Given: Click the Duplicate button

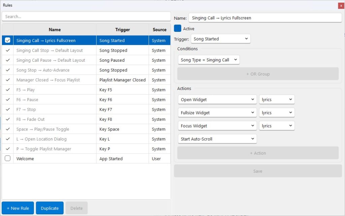Looking at the screenshot, I should 50,208.
